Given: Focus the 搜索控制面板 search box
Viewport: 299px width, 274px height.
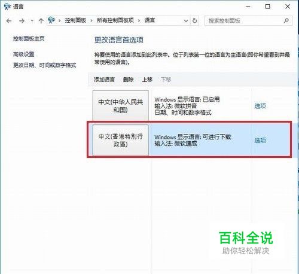Looking at the screenshot, I should (248, 21).
